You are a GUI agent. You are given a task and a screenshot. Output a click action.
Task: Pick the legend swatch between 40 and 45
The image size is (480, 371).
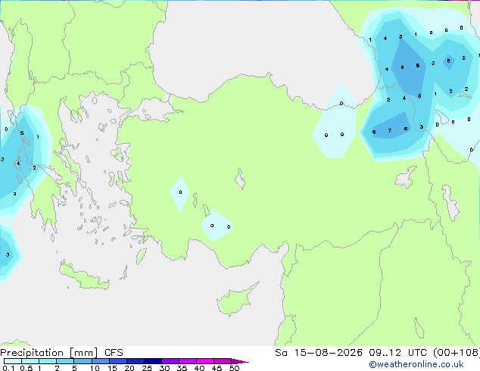(205, 361)
